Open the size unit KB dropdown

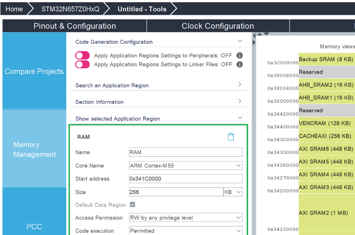233,192
